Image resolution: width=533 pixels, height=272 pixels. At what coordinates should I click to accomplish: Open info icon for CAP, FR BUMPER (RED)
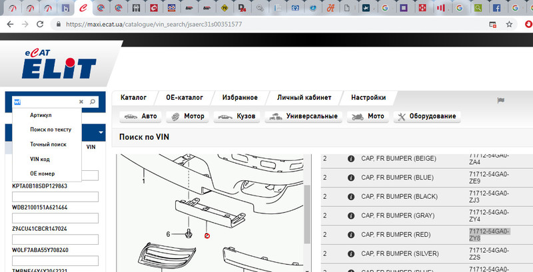(x=350, y=234)
